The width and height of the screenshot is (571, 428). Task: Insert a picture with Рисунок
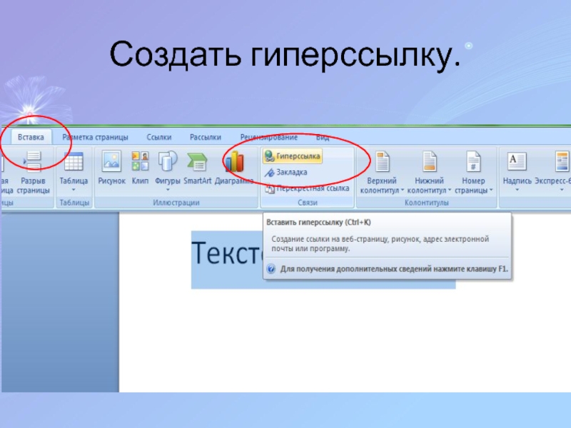[111, 168]
